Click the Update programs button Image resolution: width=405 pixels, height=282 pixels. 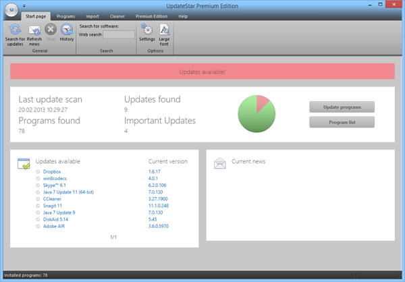[342, 107]
